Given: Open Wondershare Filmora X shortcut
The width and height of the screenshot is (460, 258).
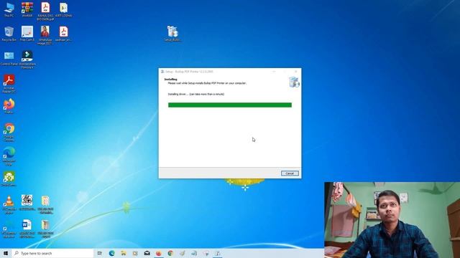Looking at the screenshot, I should [27, 59].
